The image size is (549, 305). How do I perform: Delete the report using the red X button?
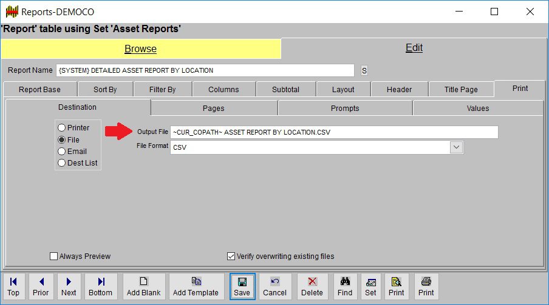pyautogui.click(x=312, y=286)
